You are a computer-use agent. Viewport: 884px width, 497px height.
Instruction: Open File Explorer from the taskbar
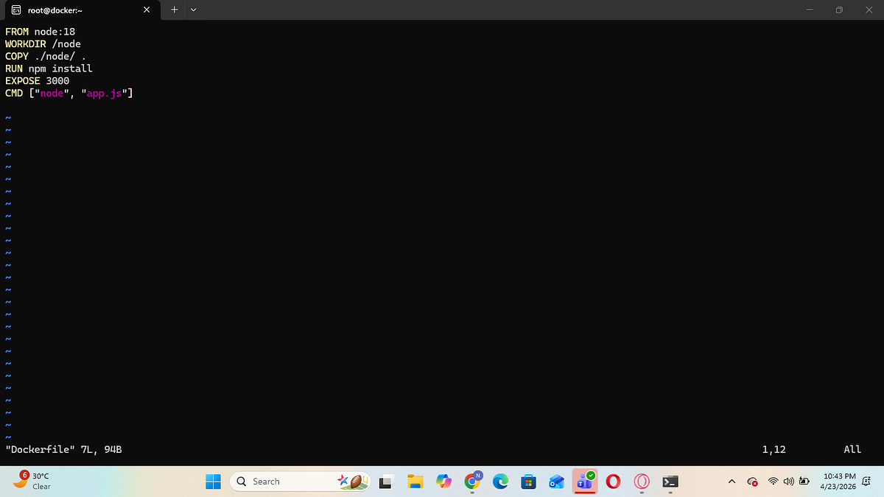(415, 482)
